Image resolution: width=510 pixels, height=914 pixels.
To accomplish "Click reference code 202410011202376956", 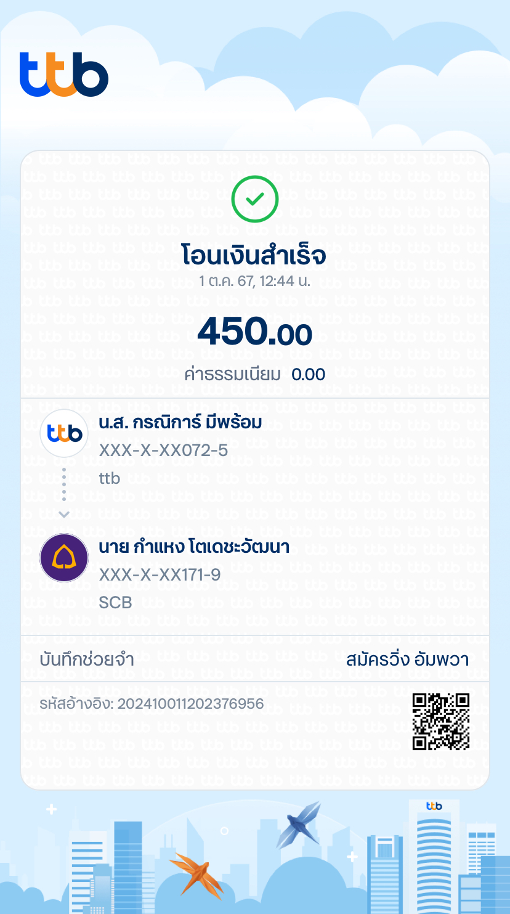I will (x=190, y=704).
